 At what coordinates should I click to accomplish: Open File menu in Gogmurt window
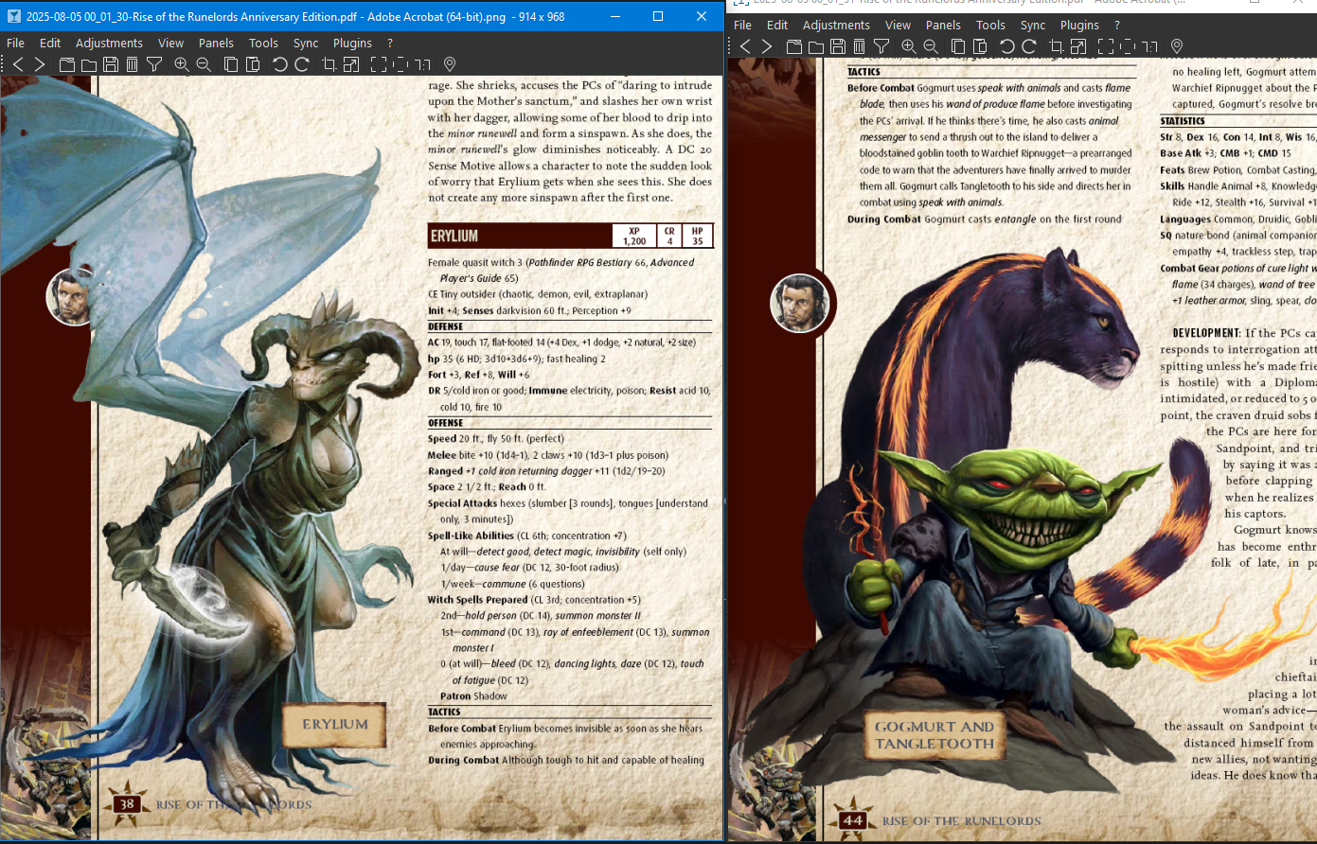point(743,25)
